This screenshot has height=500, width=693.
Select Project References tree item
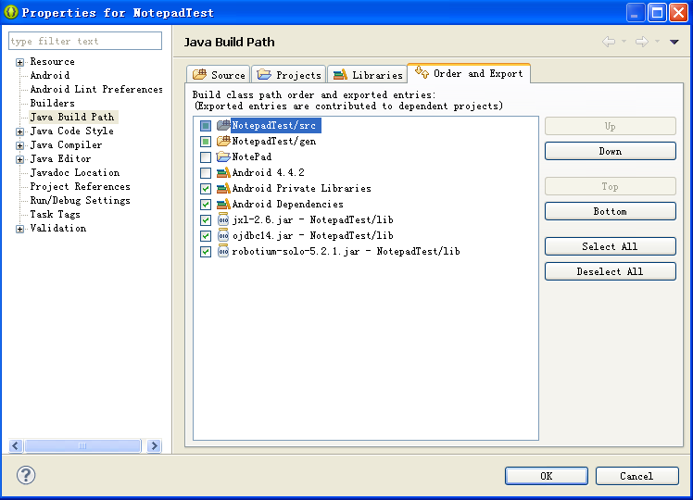80,186
